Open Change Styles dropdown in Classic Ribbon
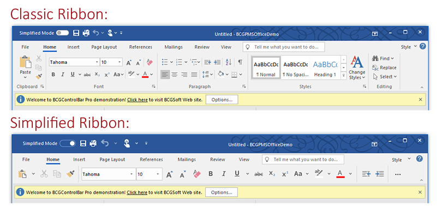The height and width of the screenshot is (212, 441). (357, 68)
